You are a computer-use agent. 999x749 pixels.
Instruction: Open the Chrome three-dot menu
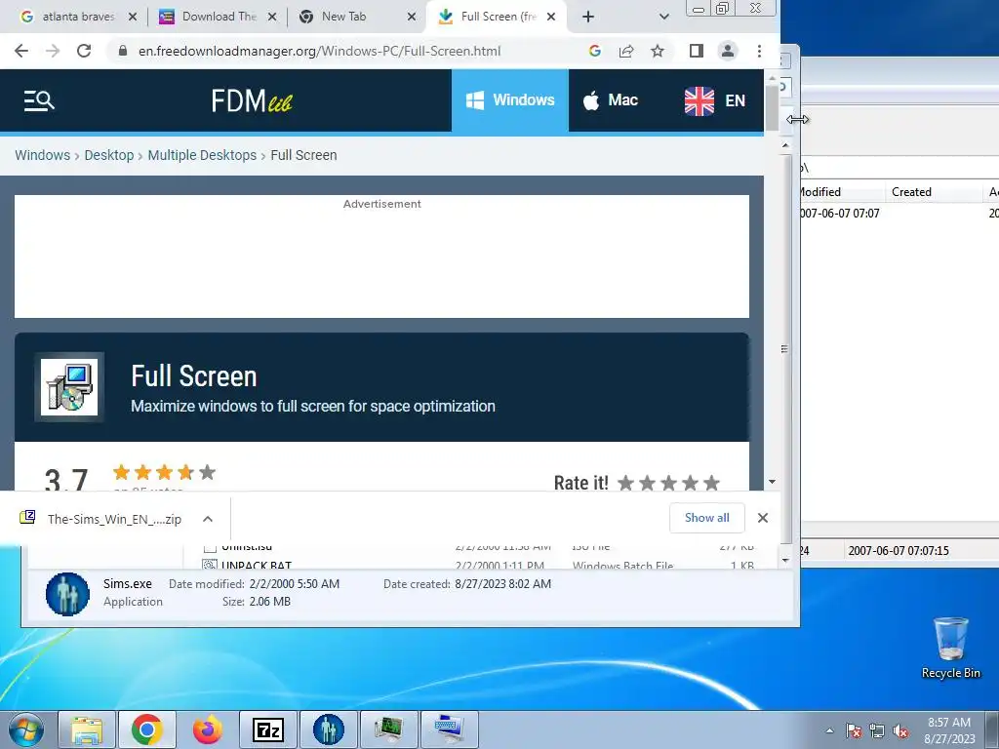click(759, 51)
